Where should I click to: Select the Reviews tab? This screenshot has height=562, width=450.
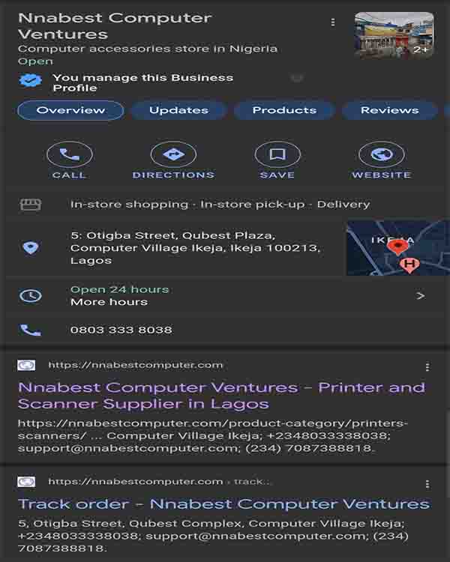[x=390, y=110]
